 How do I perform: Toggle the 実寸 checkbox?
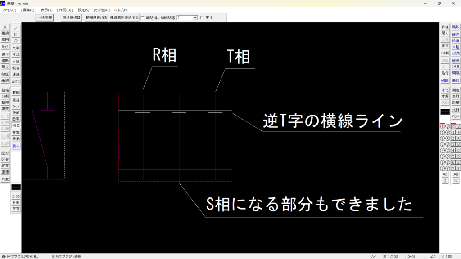click(x=202, y=18)
